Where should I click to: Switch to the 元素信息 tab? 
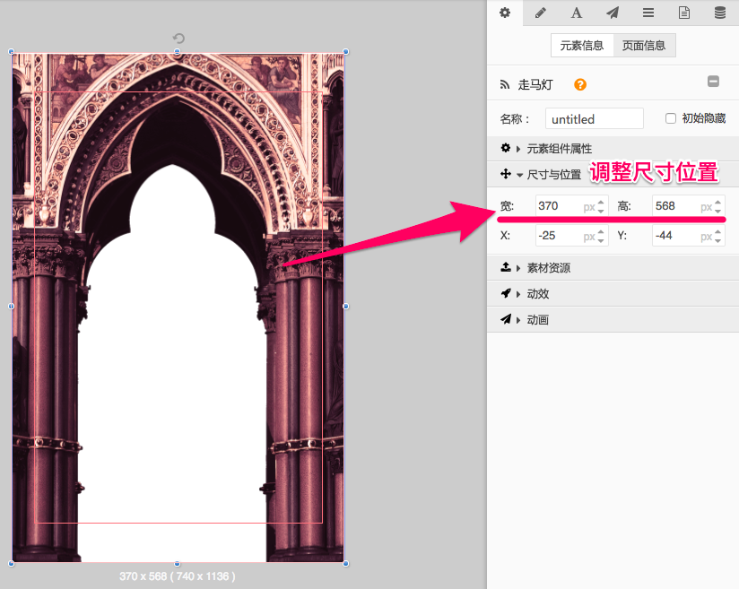[582, 46]
